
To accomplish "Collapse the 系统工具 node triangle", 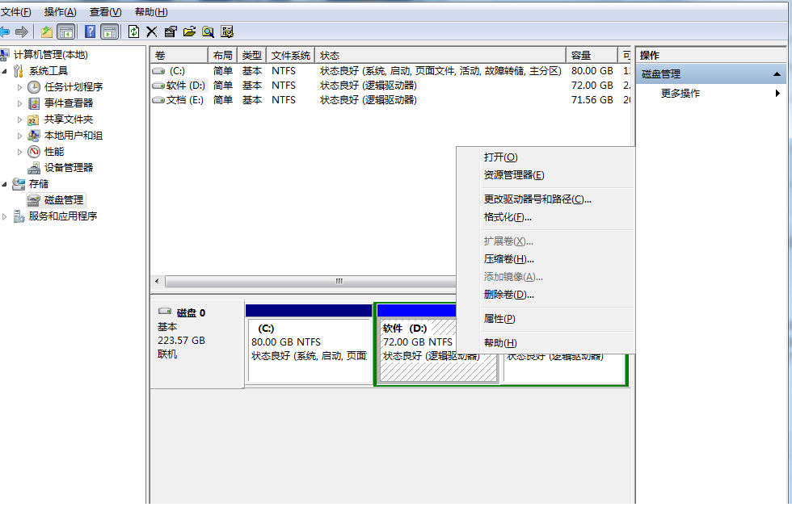I will (5, 71).
